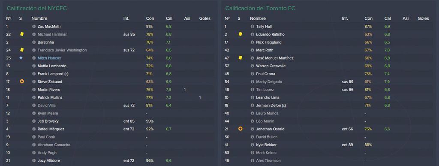This screenshot has height=166, width=439.
Task: Click info icon beside Jermain Defoe
Action: pyautogui.click(x=252, y=106)
